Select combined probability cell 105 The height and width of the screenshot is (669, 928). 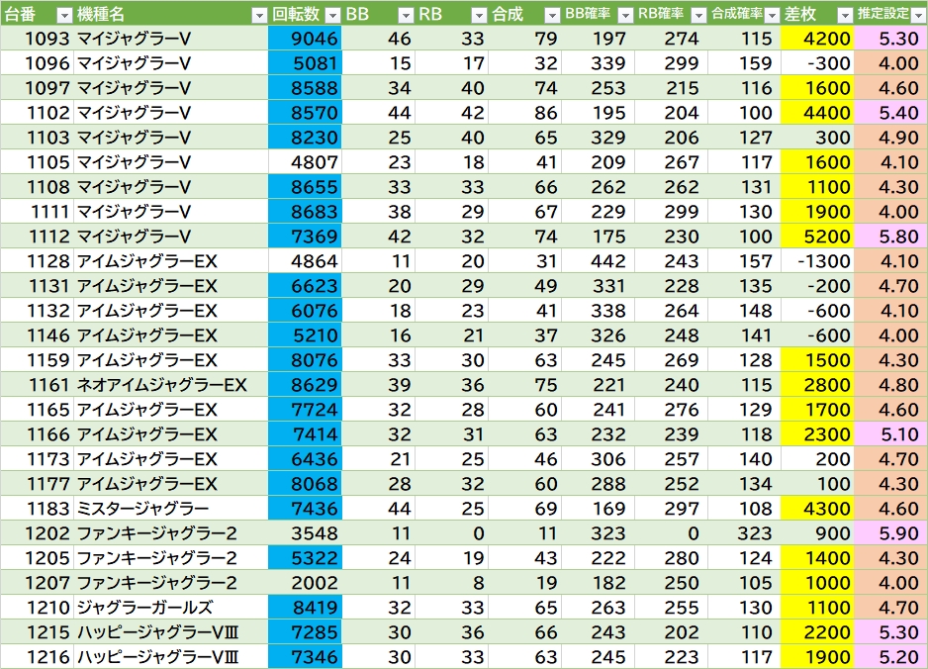pyautogui.click(x=744, y=583)
